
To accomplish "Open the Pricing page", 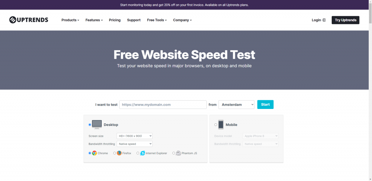I will tap(115, 20).
